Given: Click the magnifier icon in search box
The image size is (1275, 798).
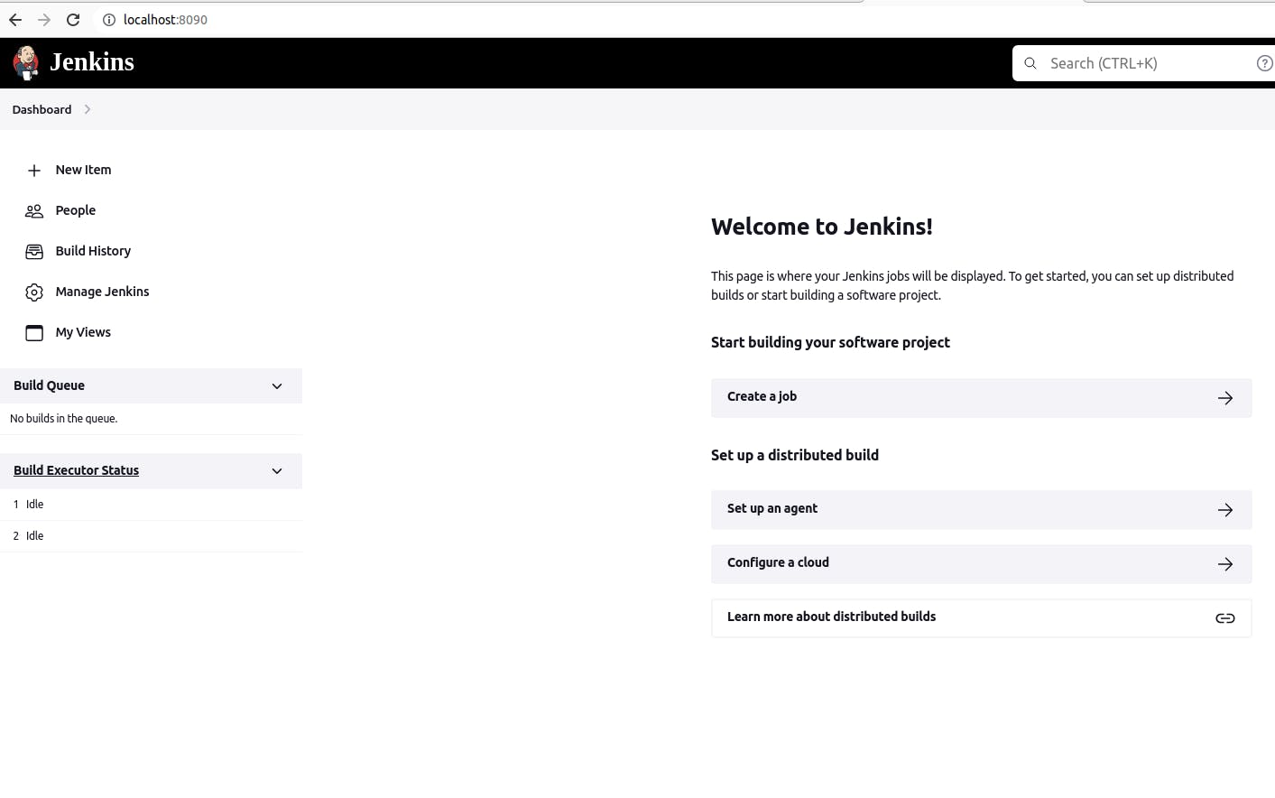Looking at the screenshot, I should click(1030, 63).
